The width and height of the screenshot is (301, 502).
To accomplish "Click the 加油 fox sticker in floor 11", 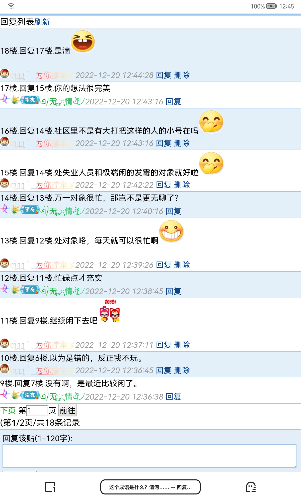I will pos(110,311).
